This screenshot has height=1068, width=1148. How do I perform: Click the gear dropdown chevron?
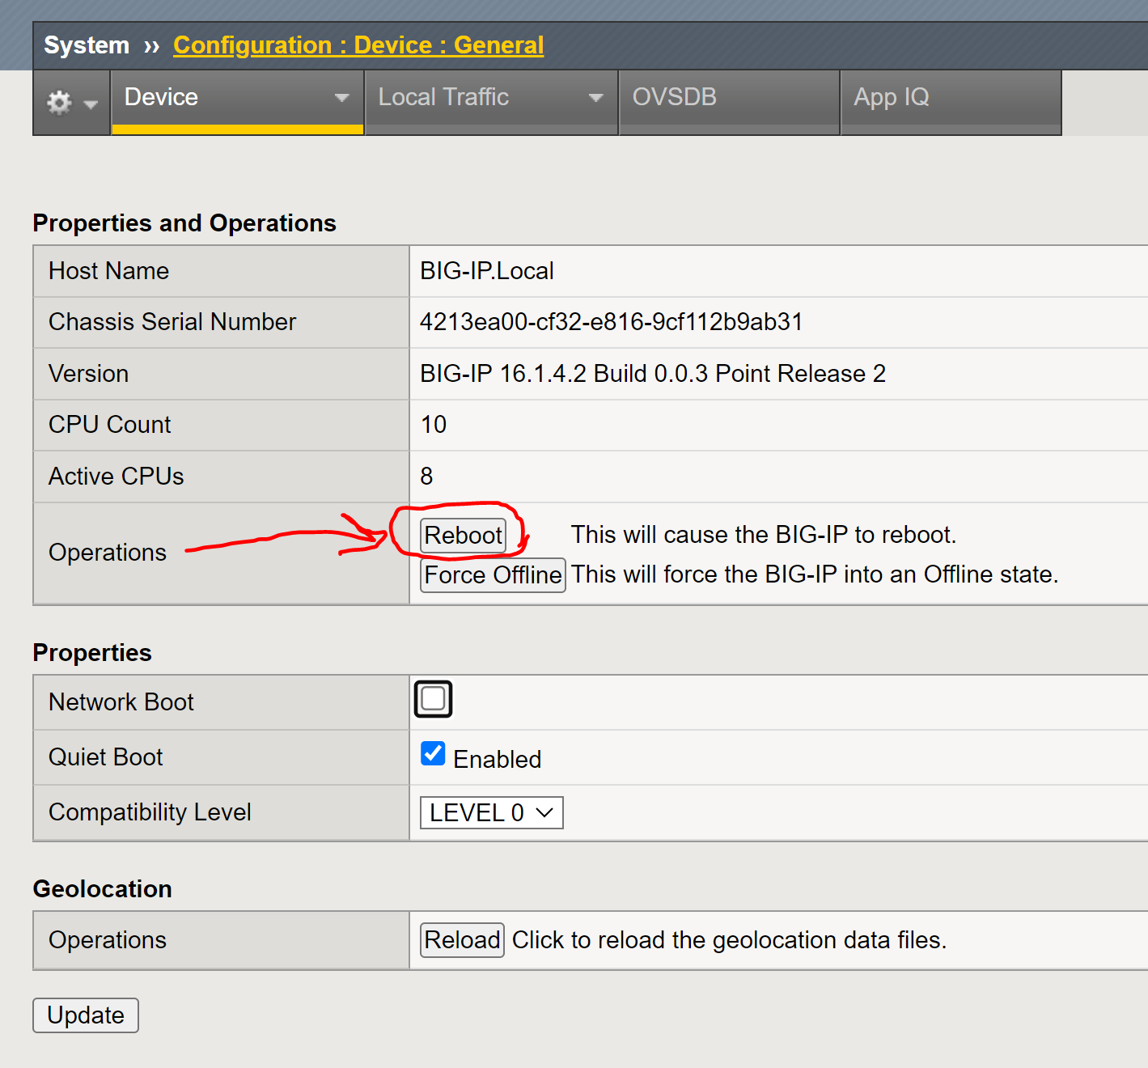(x=91, y=105)
